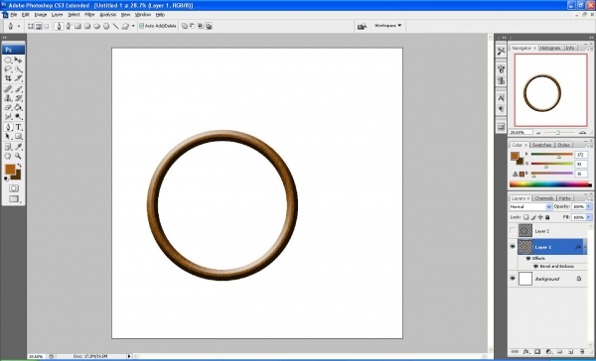Select the Crop tool
596x361 pixels.
coord(8,78)
